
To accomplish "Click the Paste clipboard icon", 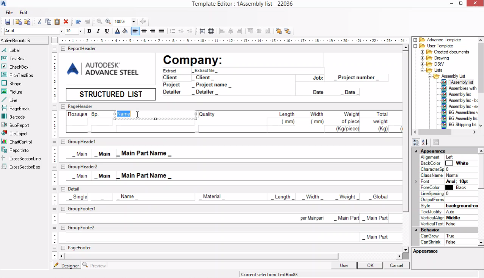I will 57,22.
